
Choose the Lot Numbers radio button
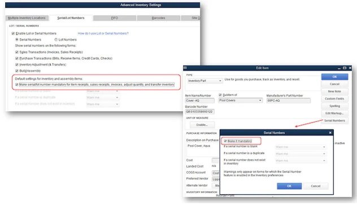pos(56,40)
